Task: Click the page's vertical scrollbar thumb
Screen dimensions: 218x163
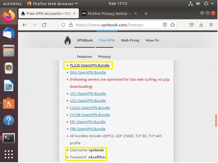Action: click(x=216, y=120)
